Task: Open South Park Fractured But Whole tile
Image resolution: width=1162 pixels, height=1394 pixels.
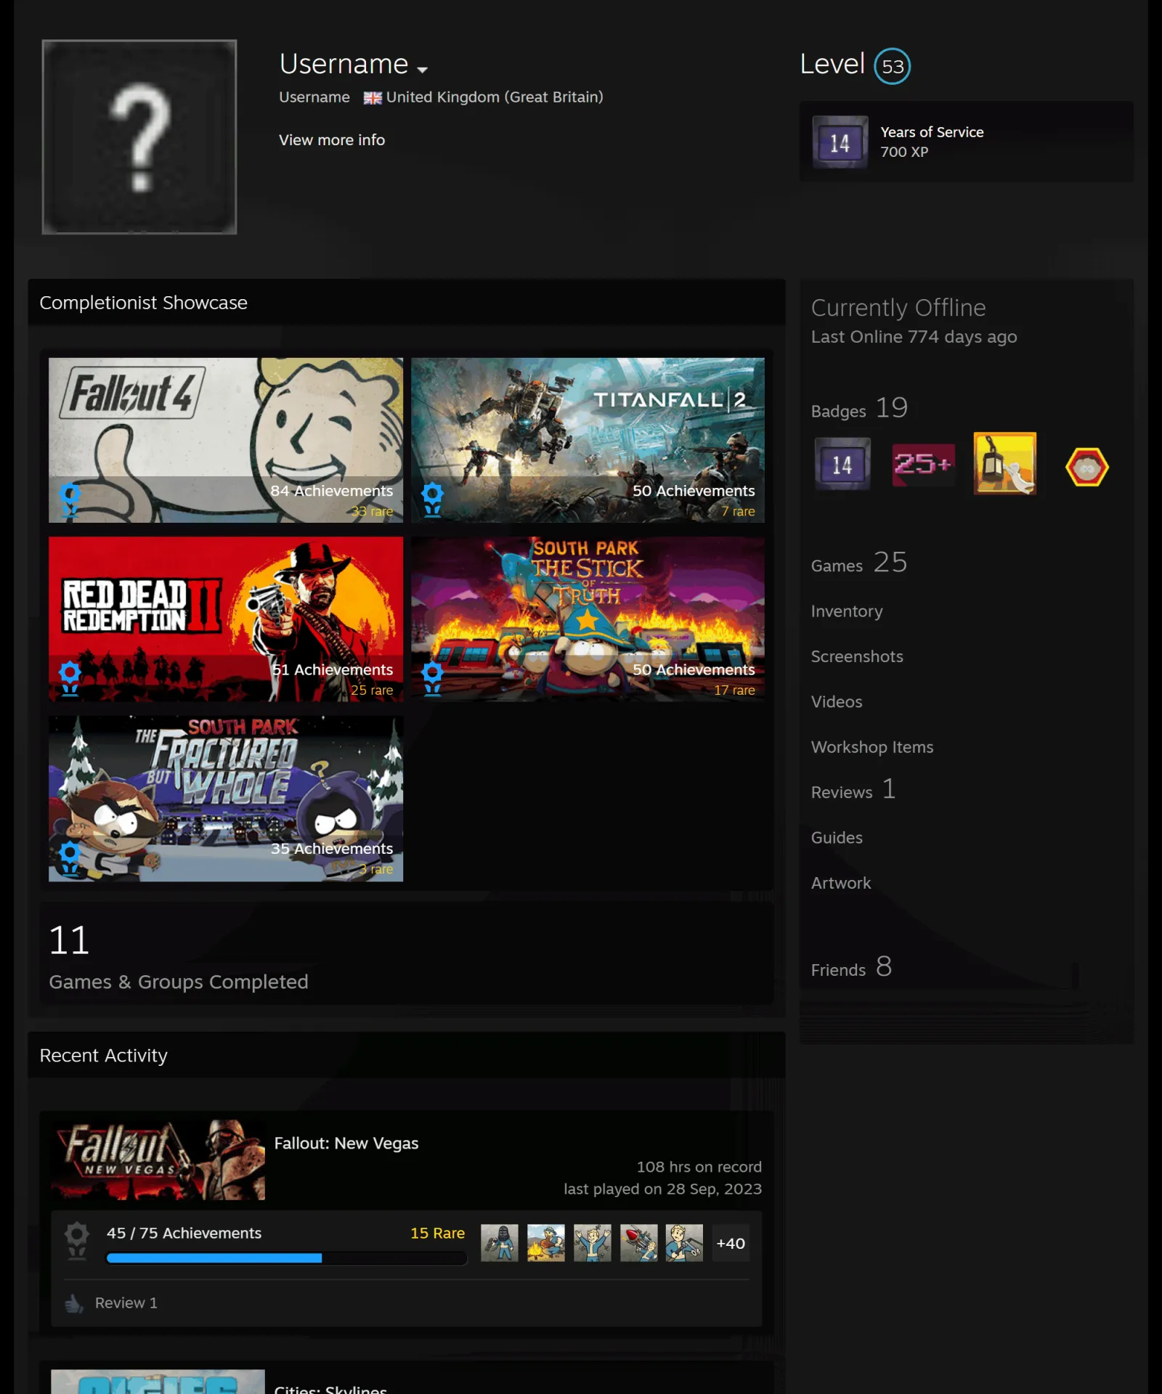Action: coord(226,799)
